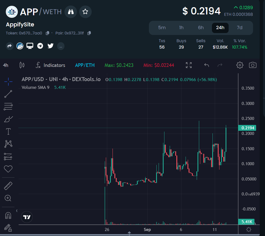
Task: Select the trend line drawing tool
Action: point(8,94)
